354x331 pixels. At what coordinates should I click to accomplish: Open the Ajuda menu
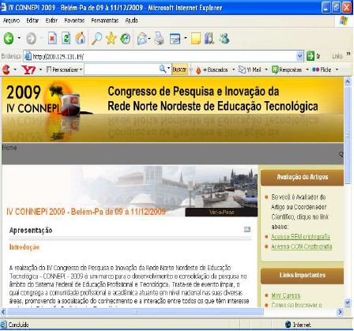point(131,21)
